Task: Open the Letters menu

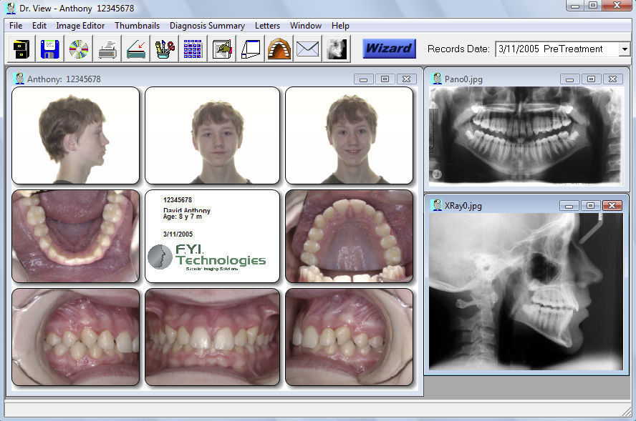Action: point(267,26)
